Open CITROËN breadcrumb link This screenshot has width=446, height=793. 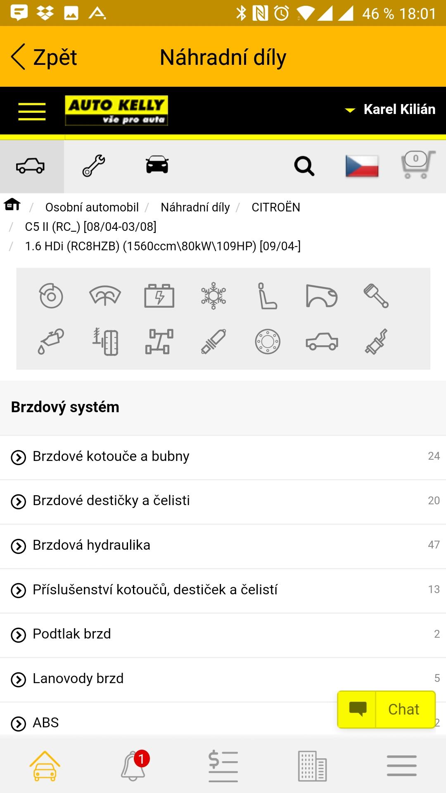click(x=276, y=207)
